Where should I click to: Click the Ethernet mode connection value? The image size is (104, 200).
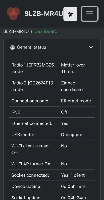(76, 101)
